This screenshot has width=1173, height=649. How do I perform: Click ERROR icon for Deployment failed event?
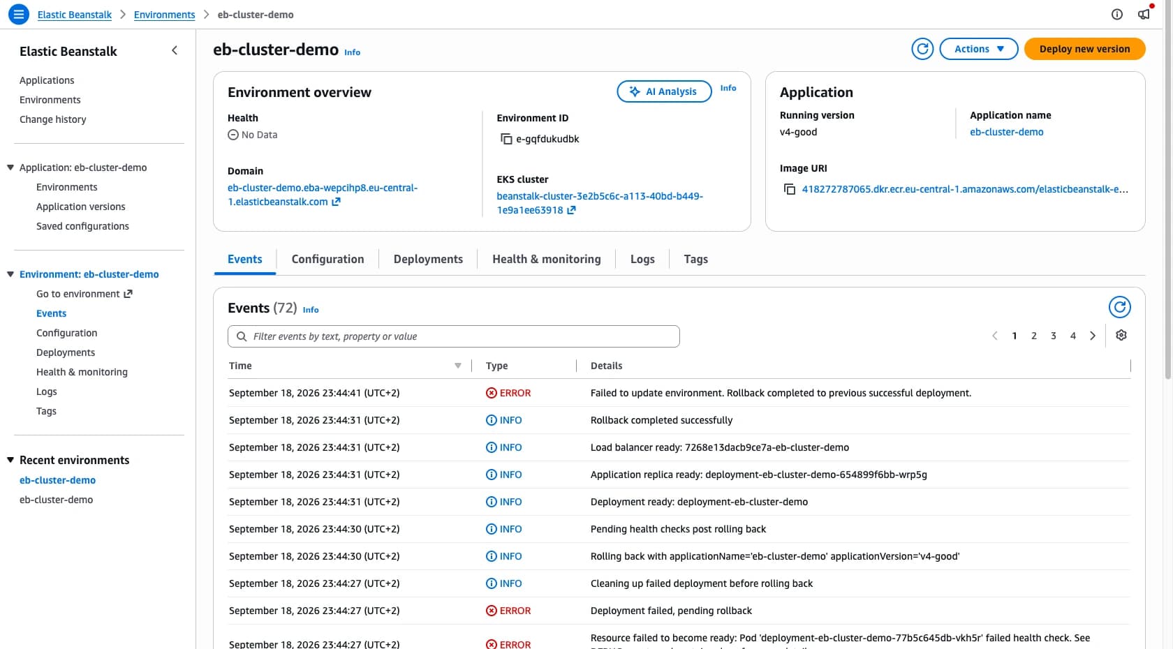(492, 611)
